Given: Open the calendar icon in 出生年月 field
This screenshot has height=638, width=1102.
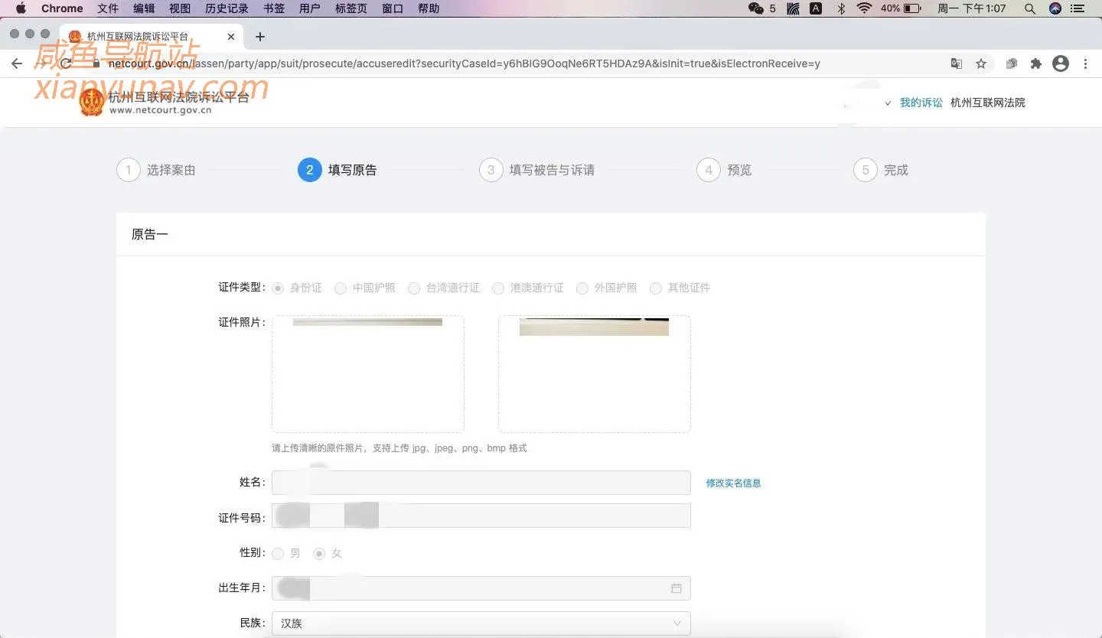Looking at the screenshot, I should (677, 588).
